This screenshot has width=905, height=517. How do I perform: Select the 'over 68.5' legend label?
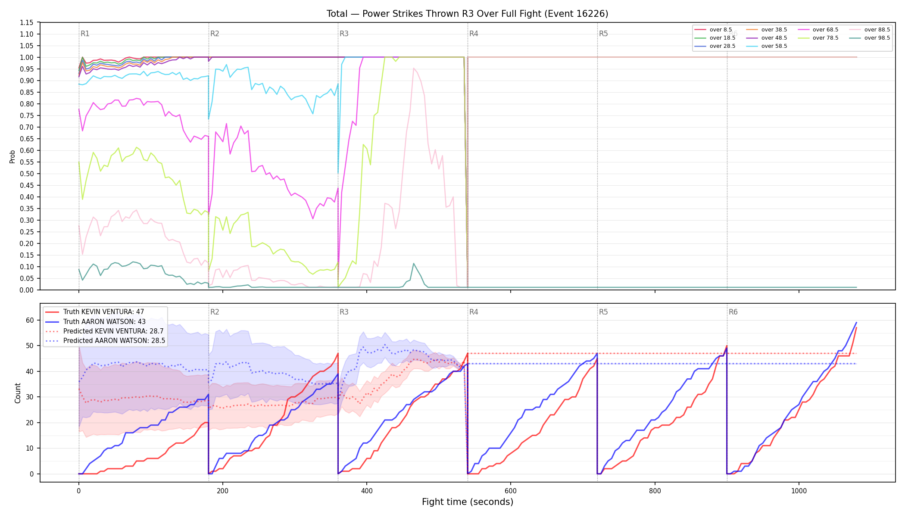click(x=825, y=30)
